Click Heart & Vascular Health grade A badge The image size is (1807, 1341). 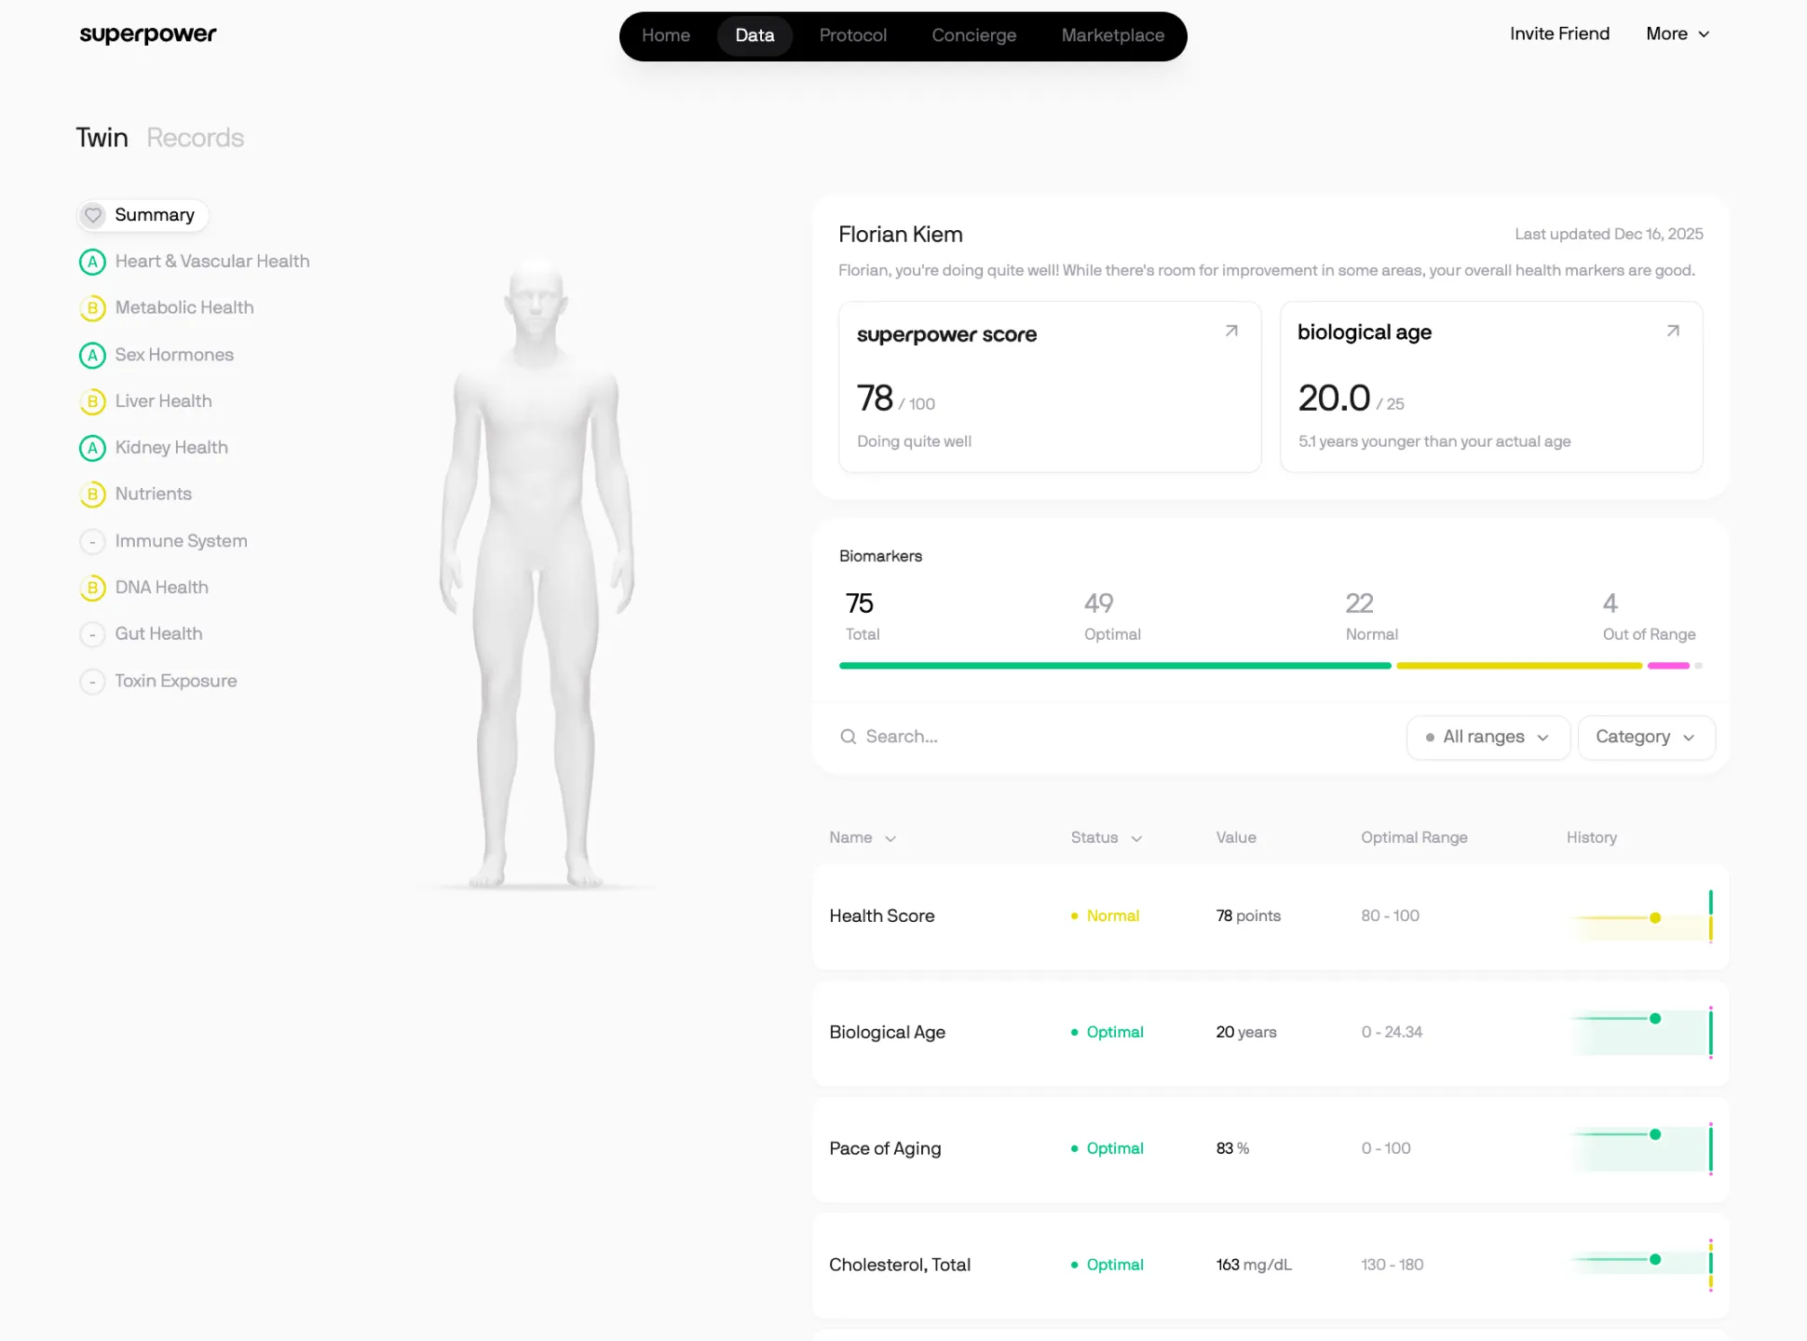tap(92, 262)
